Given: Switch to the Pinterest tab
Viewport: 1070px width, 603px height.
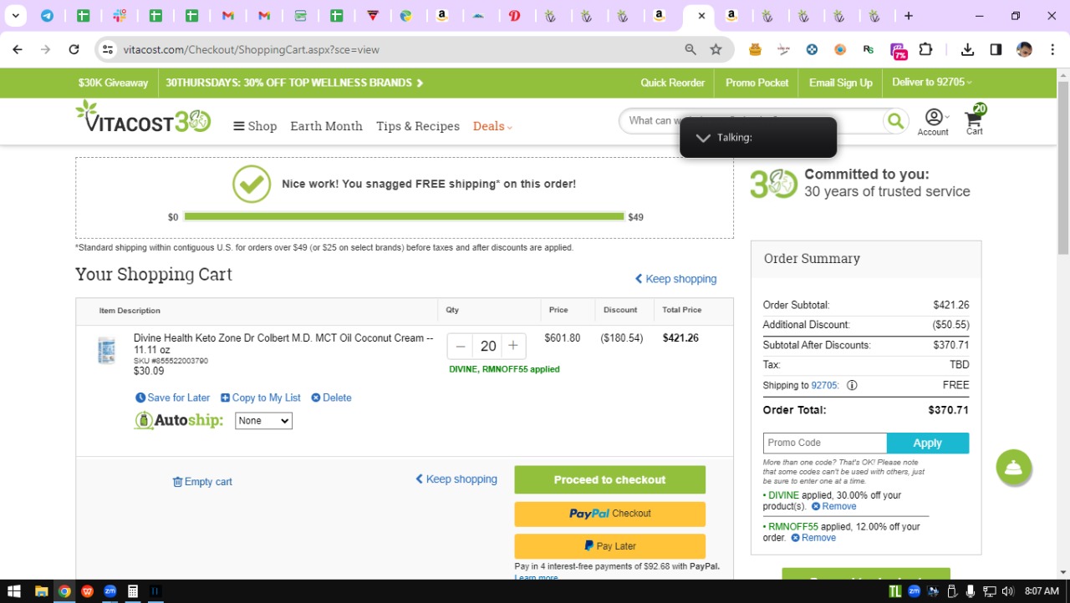Looking at the screenshot, I should pyautogui.click(x=515, y=16).
